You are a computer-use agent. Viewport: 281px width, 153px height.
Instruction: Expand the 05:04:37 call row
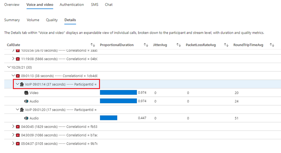tap(13, 143)
